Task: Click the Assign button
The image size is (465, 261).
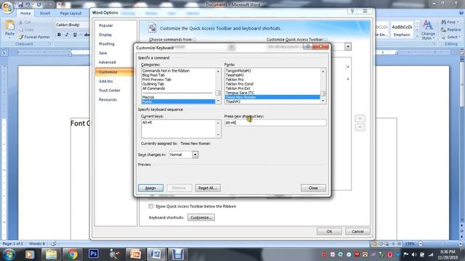Action: pyautogui.click(x=150, y=188)
